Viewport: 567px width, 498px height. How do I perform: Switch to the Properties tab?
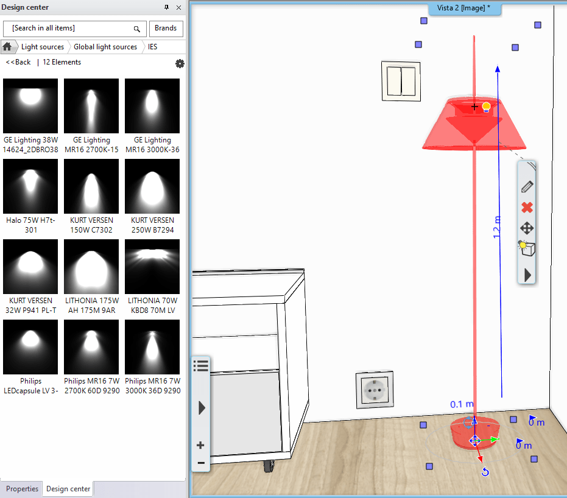coord(21,489)
